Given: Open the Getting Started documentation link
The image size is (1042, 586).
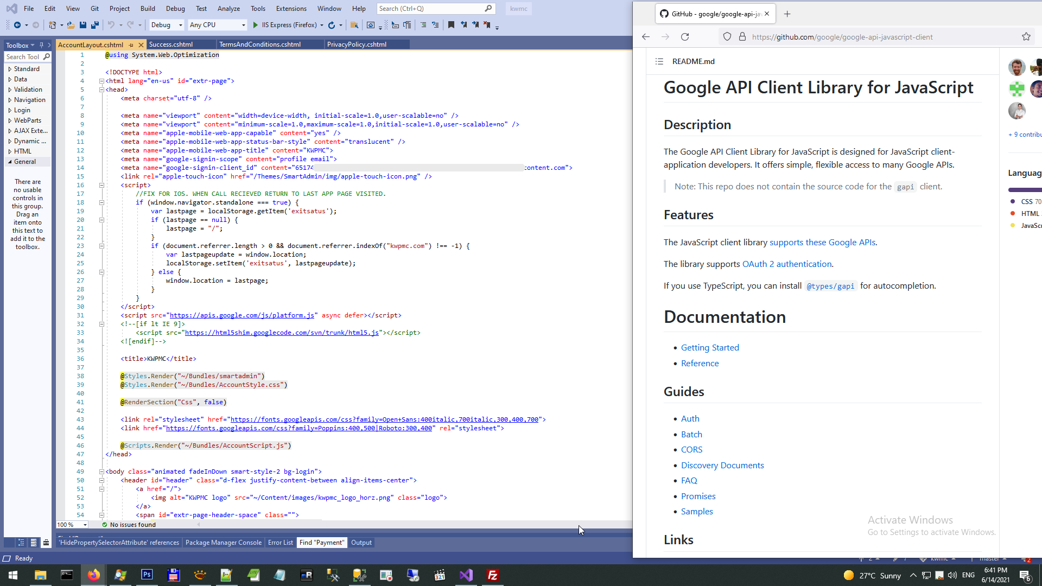Looking at the screenshot, I should [710, 348].
